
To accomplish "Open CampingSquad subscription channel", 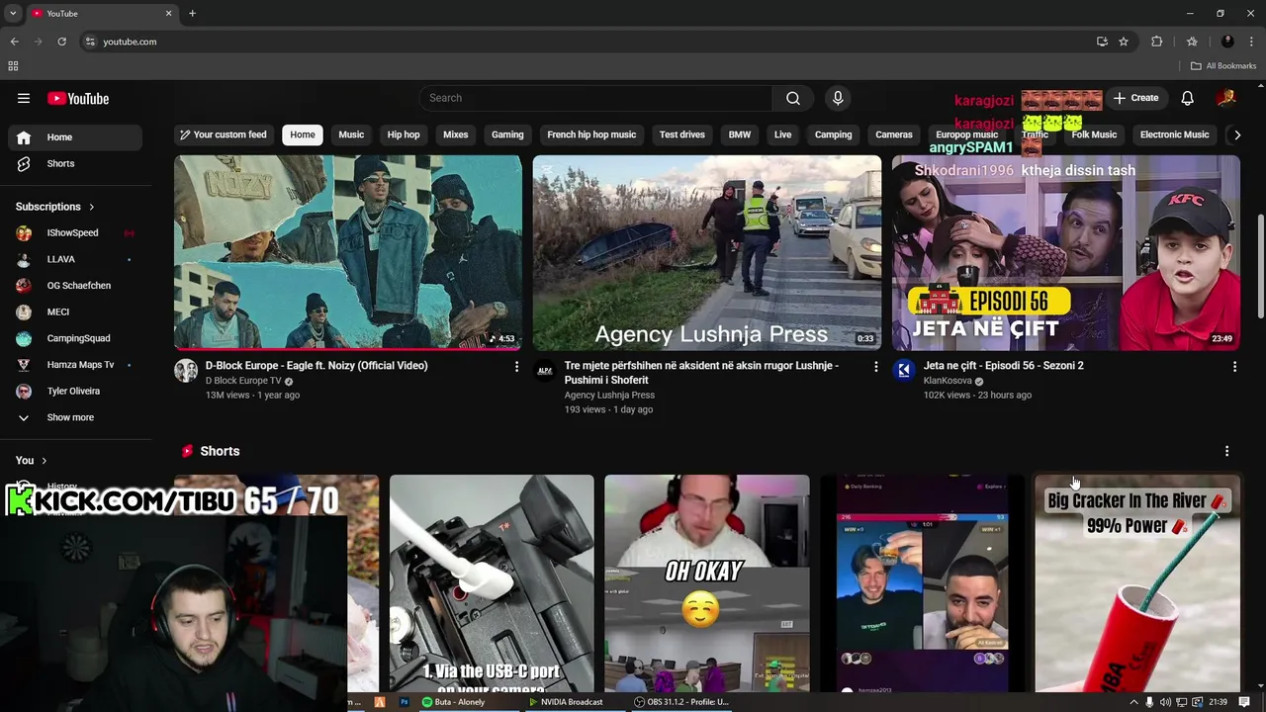I will pyautogui.click(x=75, y=338).
